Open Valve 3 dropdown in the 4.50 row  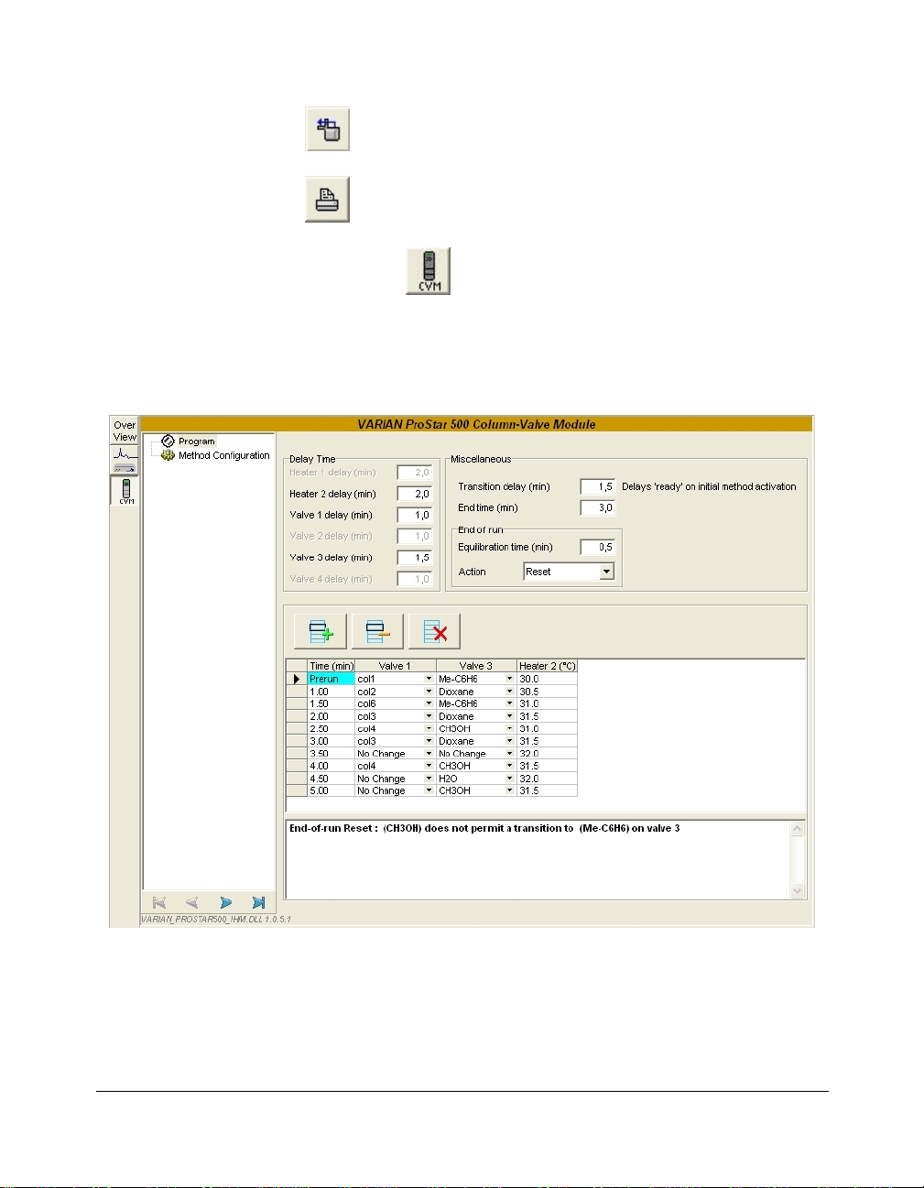[510, 779]
